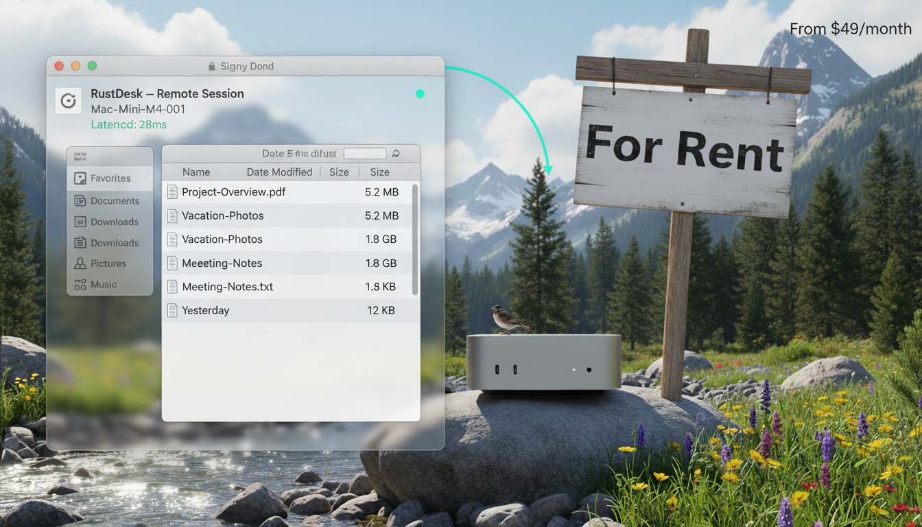Viewport: 922px width, 527px height.
Task: Select the 5.2 MB Vacation-Photos item
Action: tap(222, 215)
